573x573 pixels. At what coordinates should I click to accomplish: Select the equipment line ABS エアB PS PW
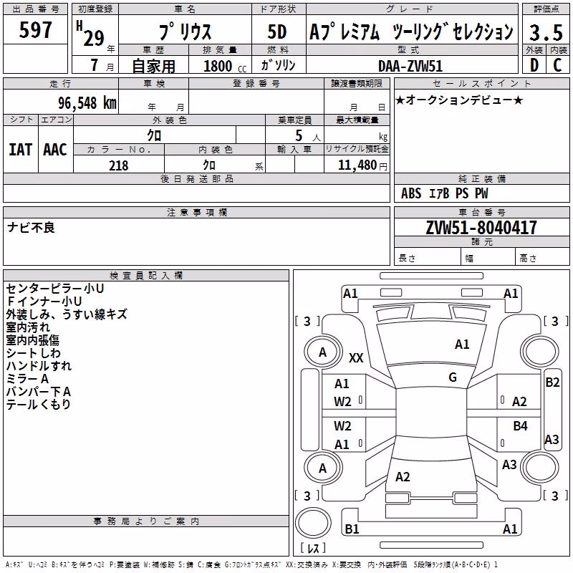[444, 193]
